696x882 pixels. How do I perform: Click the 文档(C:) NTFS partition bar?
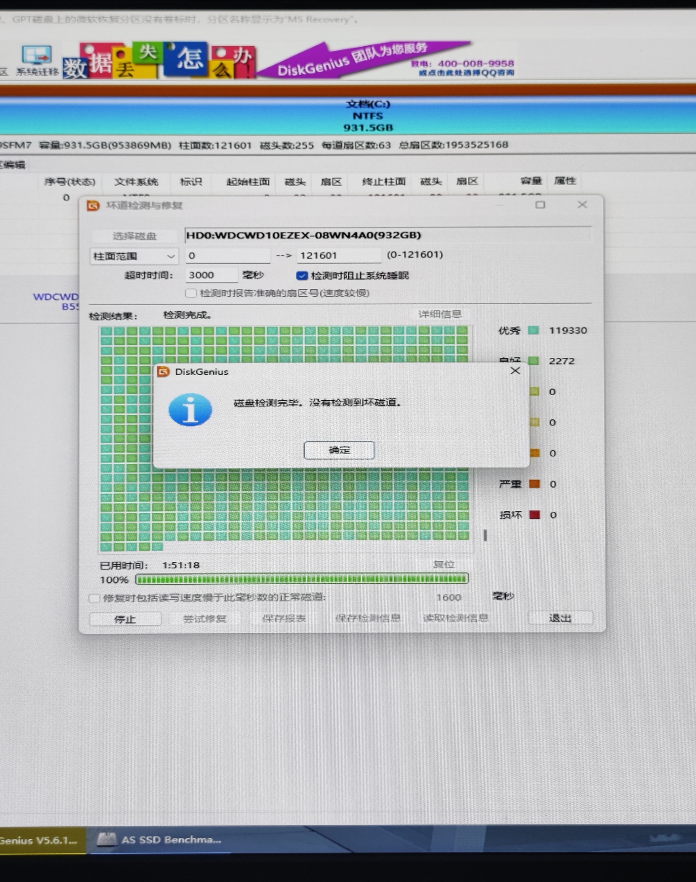pyautogui.click(x=348, y=116)
